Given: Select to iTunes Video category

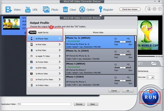Looking at the screenshot, I should coord(45,62).
